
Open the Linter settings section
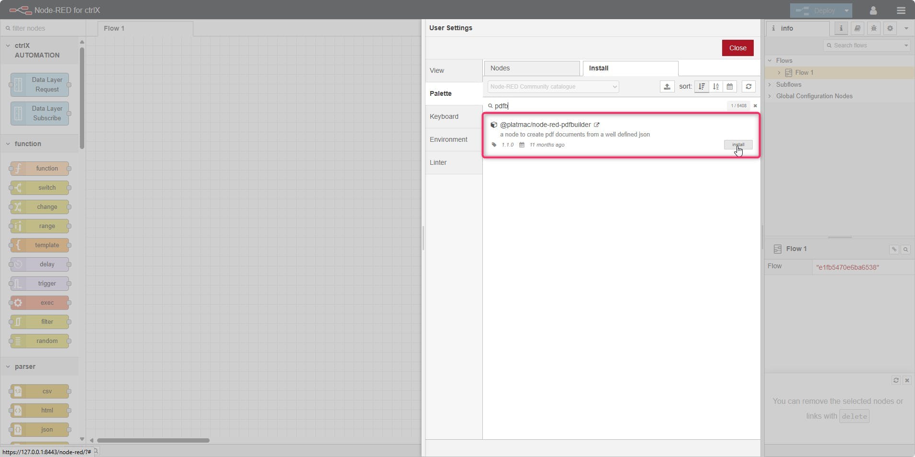pos(454,162)
